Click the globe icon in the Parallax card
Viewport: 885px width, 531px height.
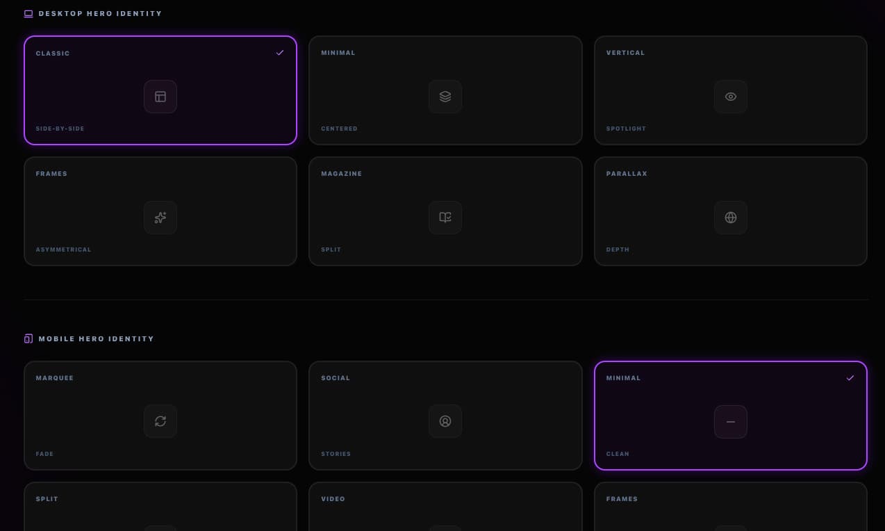coord(731,218)
